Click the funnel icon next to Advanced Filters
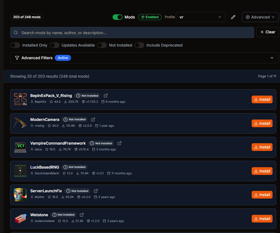Image resolution: width=280 pixels, height=233 pixels. point(17,58)
